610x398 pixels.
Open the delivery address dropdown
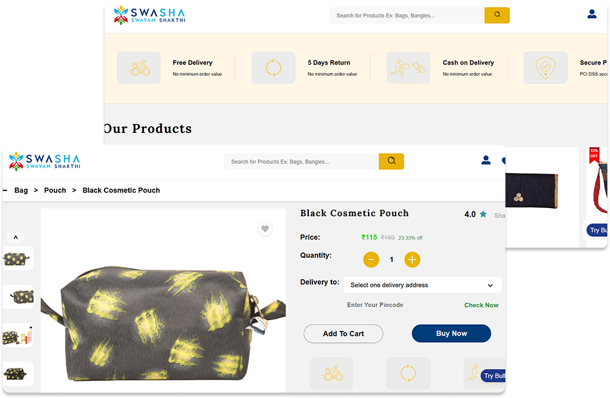pyautogui.click(x=422, y=285)
